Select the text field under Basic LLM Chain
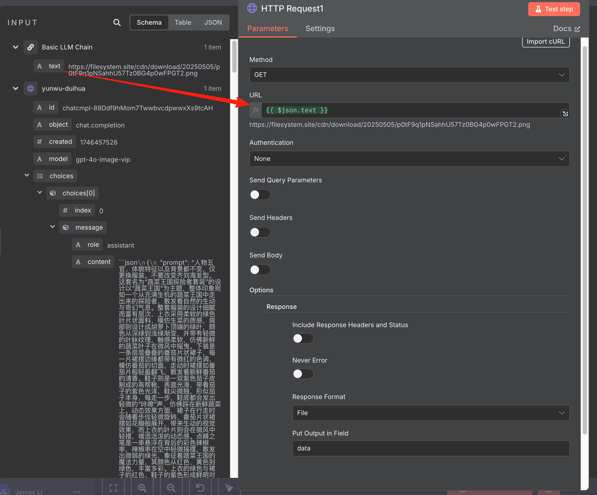The height and width of the screenshot is (495, 597). coord(49,66)
